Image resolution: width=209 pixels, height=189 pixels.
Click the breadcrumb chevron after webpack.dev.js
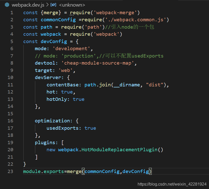click(47, 5)
